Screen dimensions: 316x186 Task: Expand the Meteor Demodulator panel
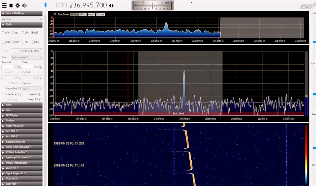tap(22, 163)
